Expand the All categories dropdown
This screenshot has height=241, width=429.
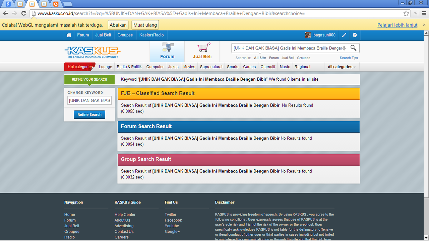[342, 67]
